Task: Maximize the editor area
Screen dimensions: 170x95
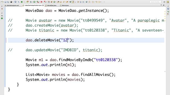Action: 164,5
